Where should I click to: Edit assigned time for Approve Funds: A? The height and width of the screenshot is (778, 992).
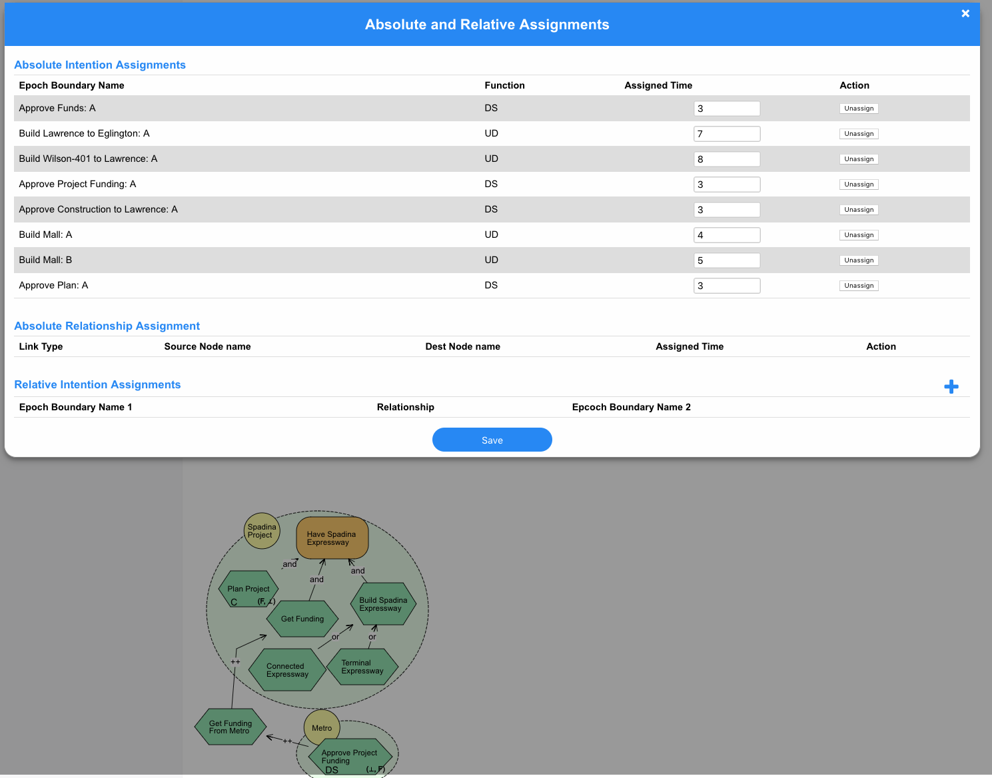(x=727, y=109)
